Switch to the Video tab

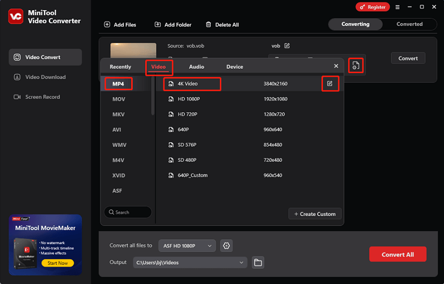(x=158, y=67)
